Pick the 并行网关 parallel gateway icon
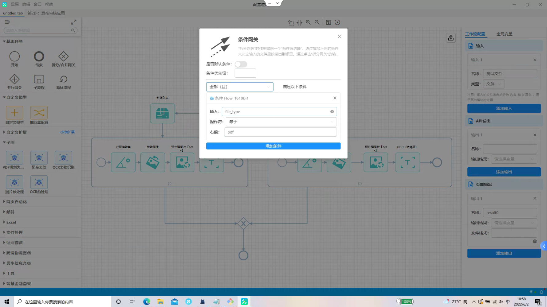 tap(14, 79)
